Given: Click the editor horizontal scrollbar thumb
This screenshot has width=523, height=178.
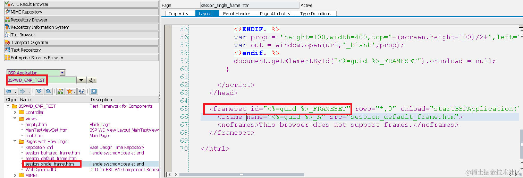Looking at the screenshot, I should pos(242,175).
